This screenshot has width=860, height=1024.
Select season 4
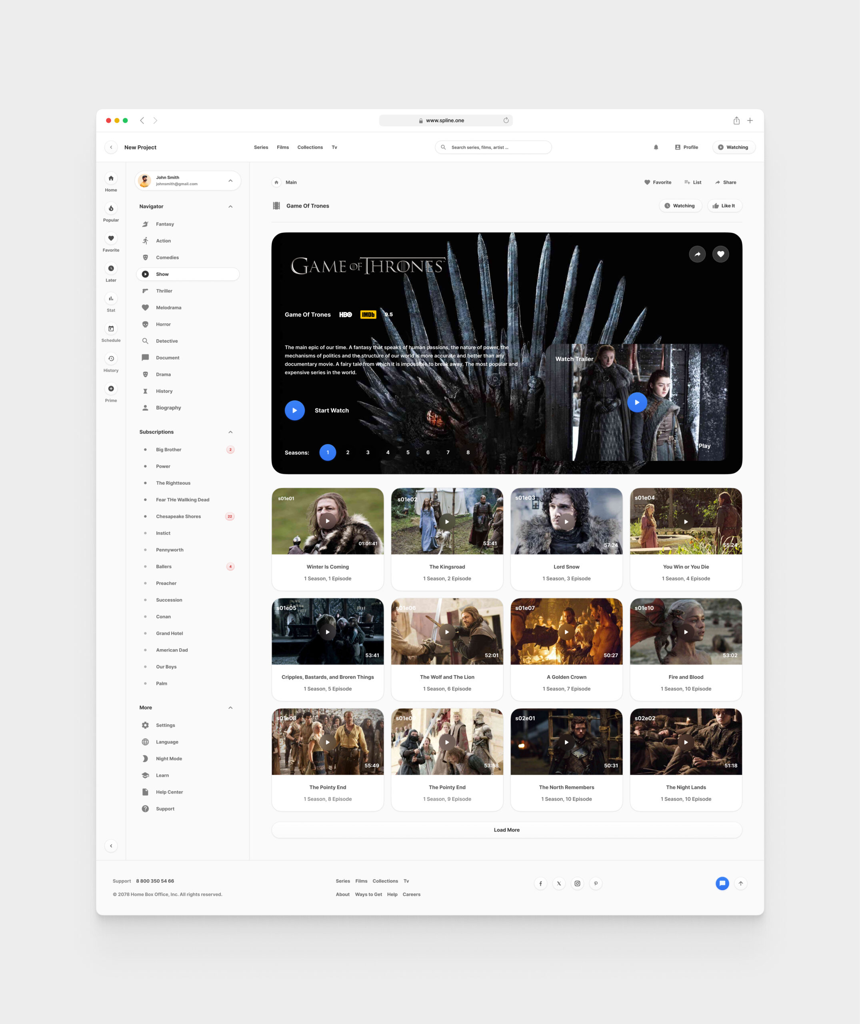click(388, 452)
